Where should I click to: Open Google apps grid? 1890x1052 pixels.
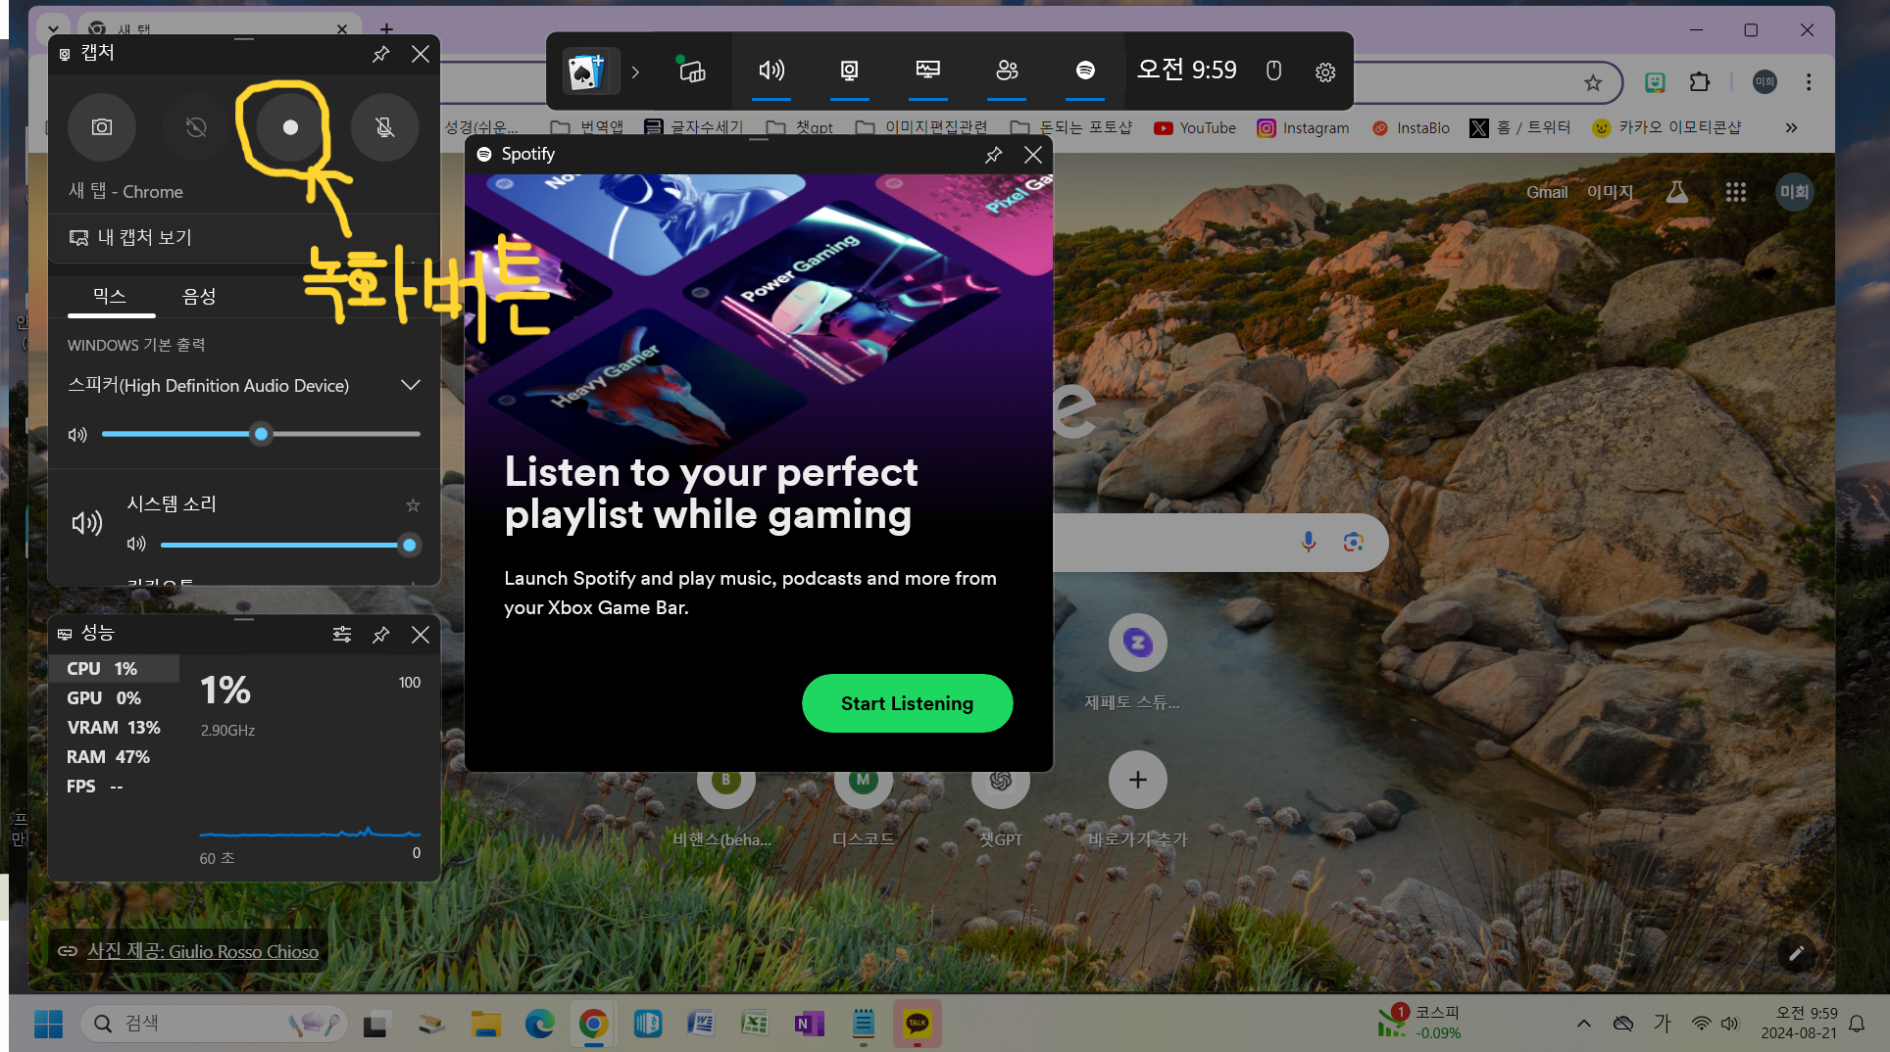[x=1736, y=192]
